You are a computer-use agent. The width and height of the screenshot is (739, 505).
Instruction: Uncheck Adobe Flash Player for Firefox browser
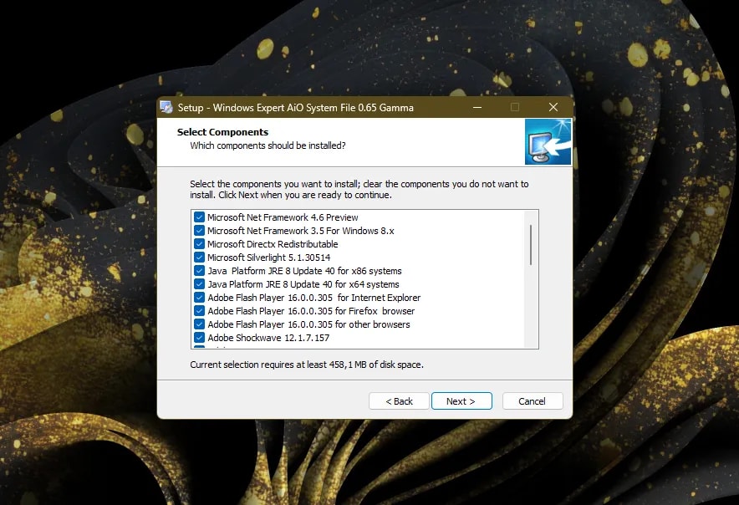point(199,311)
